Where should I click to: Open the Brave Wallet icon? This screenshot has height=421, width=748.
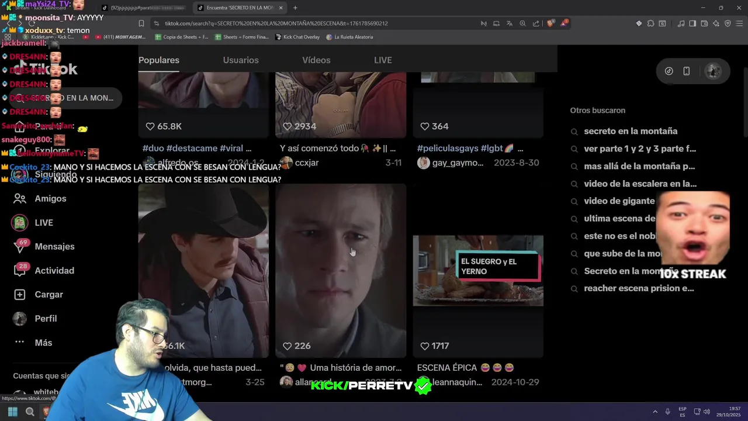tap(704, 23)
